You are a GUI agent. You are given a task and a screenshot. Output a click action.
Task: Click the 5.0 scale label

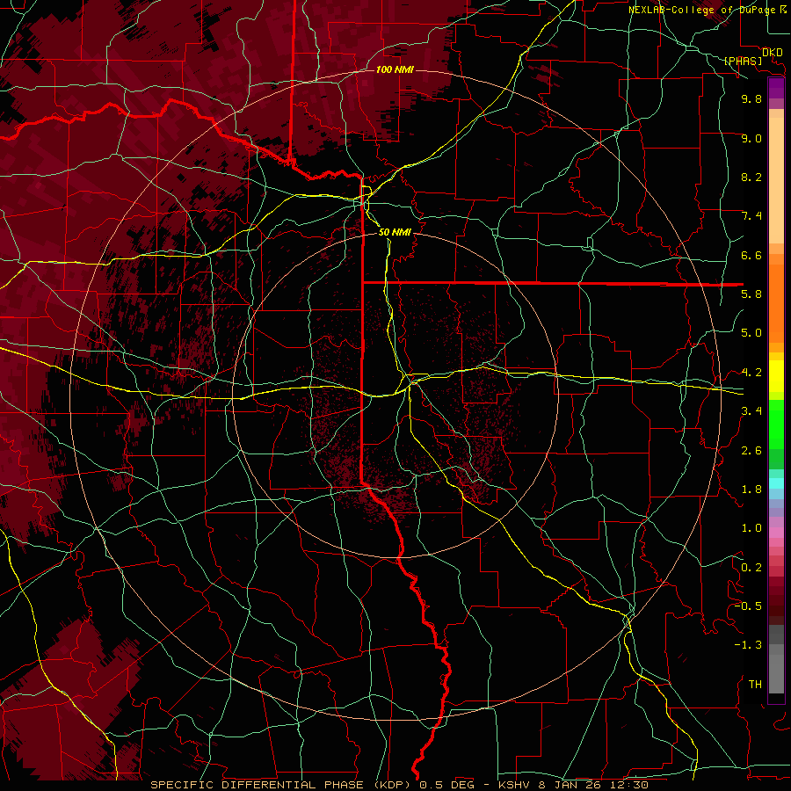pos(751,333)
